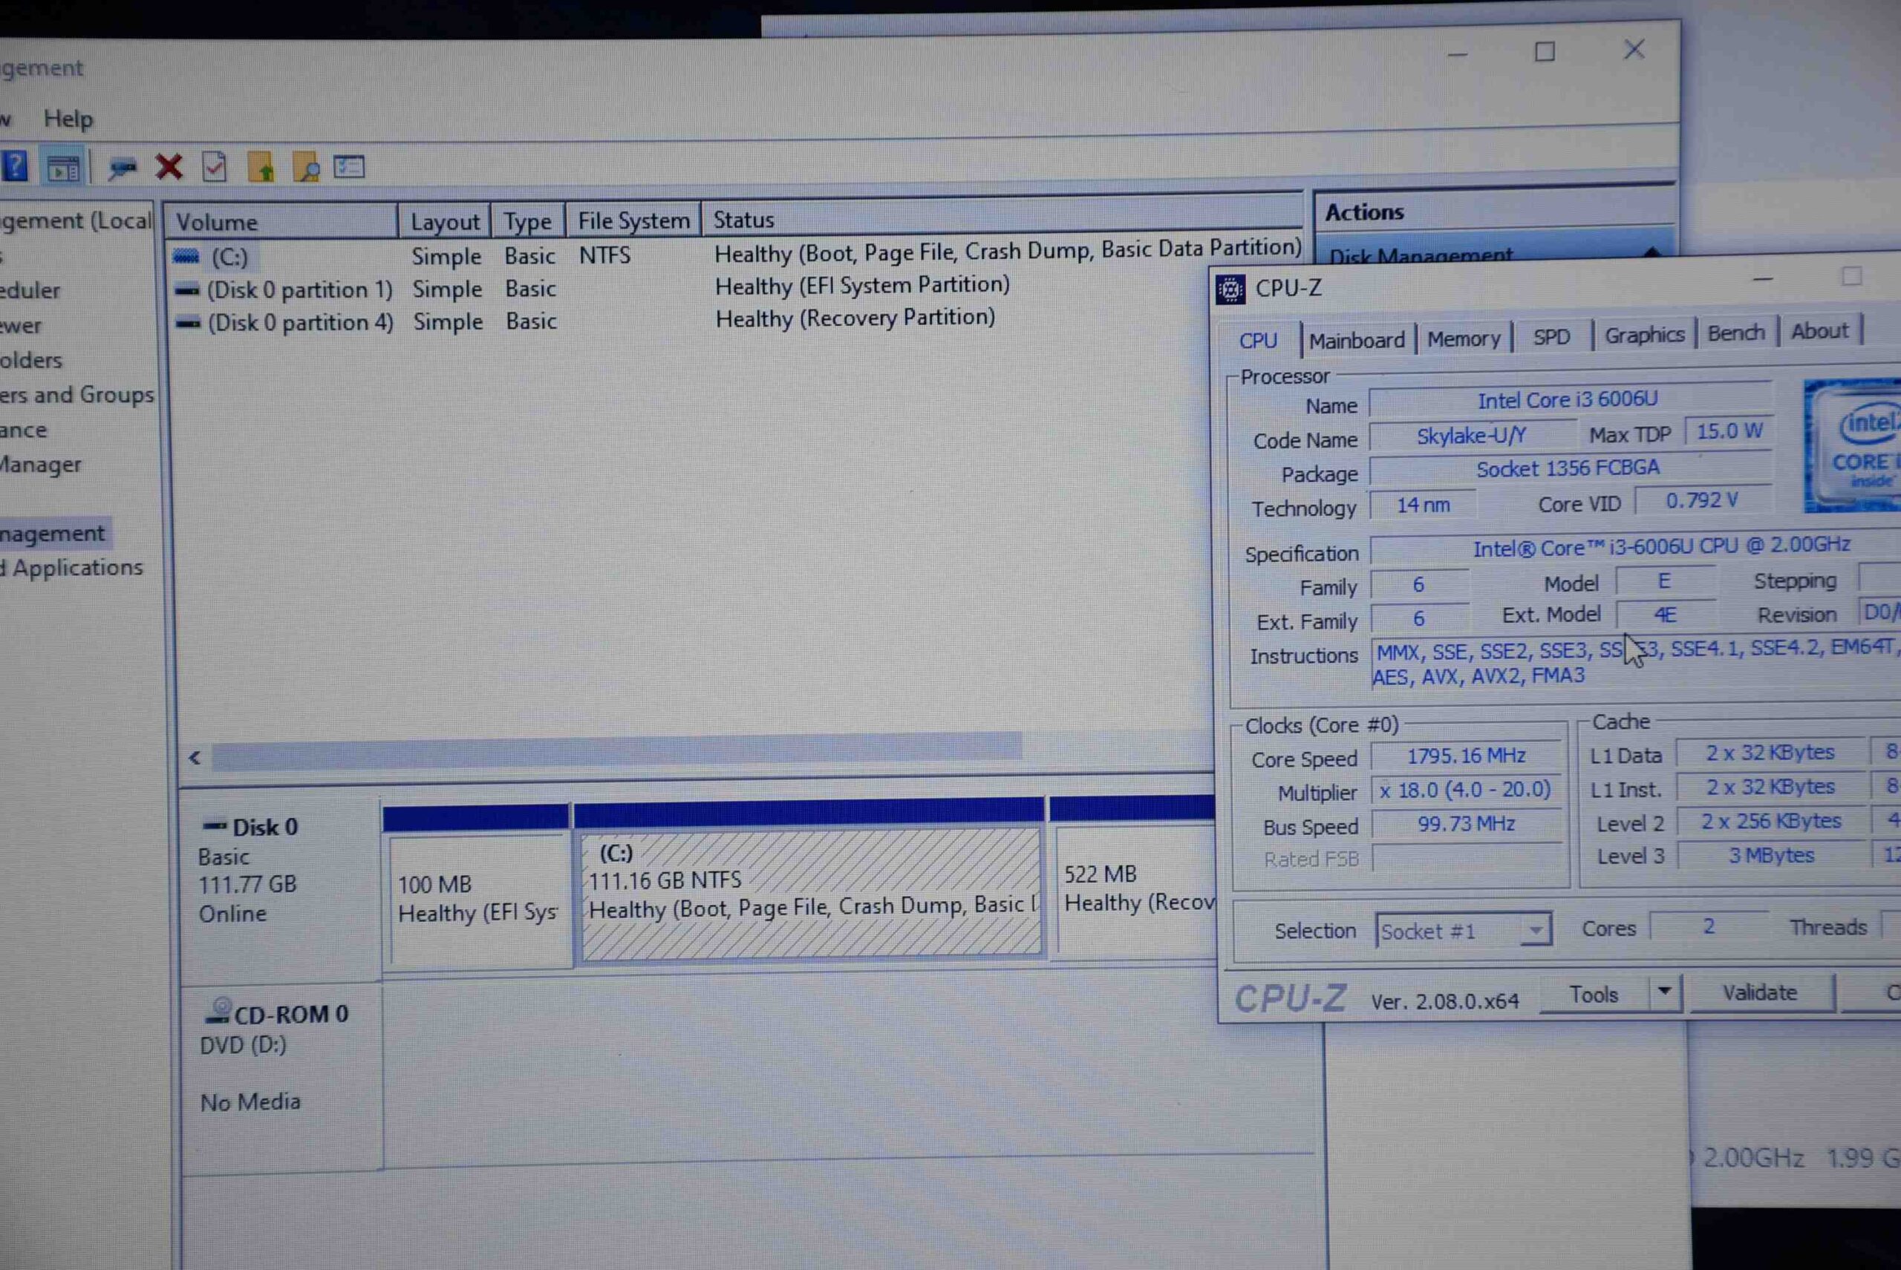Click the blue Help question mark toolbar icon
Image resolution: width=1901 pixels, height=1270 pixels.
point(15,166)
